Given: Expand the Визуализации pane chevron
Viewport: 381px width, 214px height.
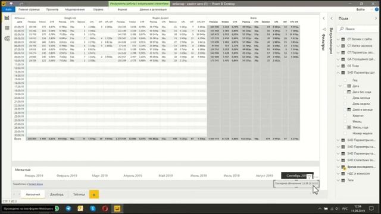Looking at the screenshot, I should pyautogui.click(x=332, y=18).
